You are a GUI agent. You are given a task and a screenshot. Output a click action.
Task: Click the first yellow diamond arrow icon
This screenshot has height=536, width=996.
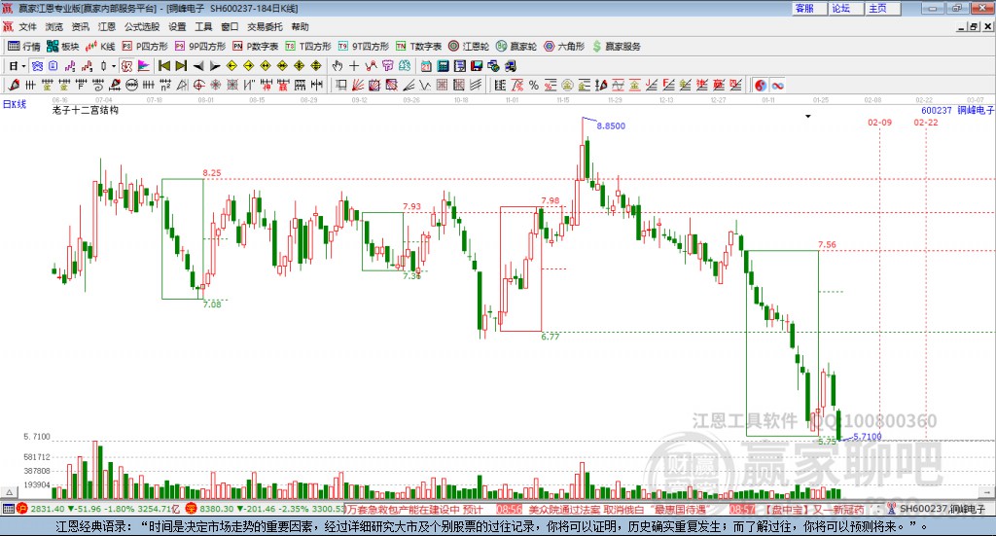(x=231, y=66)
